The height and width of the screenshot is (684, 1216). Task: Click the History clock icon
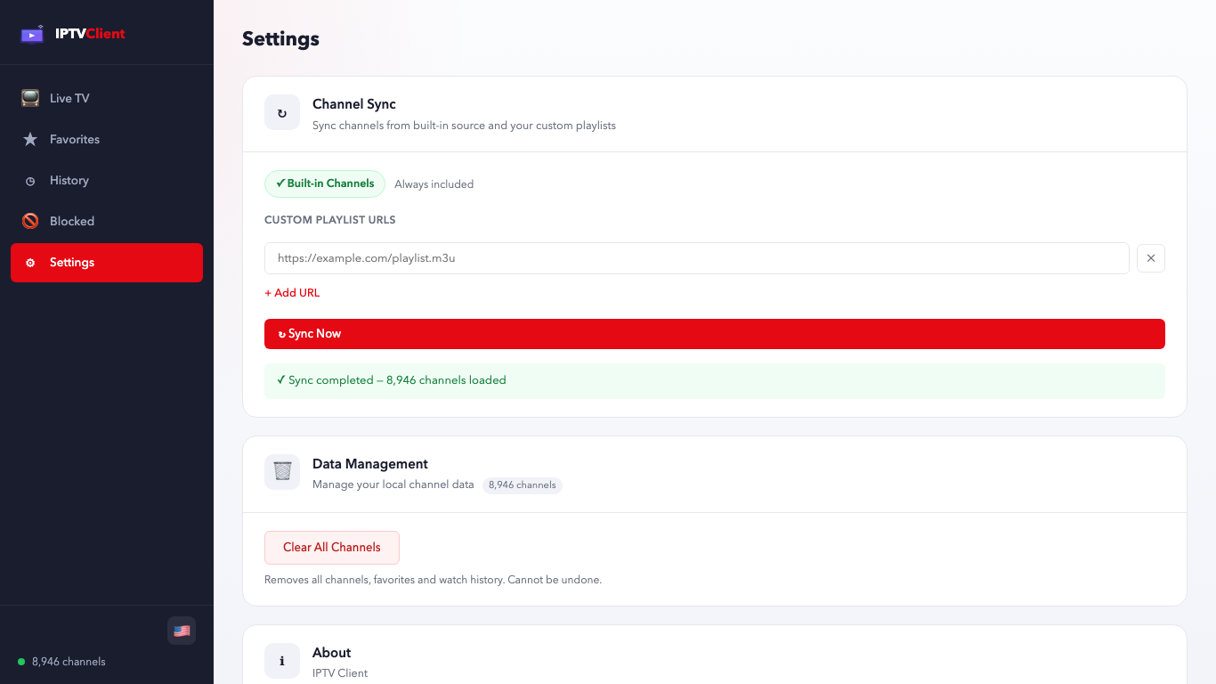point(30,181)
